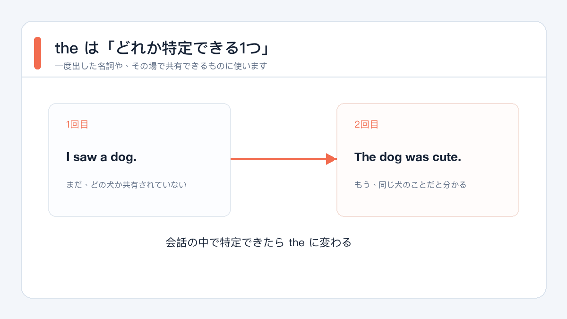This screenshot has width=567, height=319.
Task: Click the orange accent bar beside the title
Action: (x=37, y=53)
